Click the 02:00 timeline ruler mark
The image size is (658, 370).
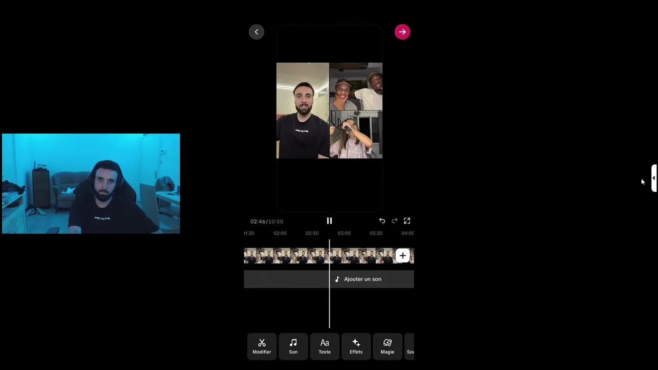pos(280,233)
